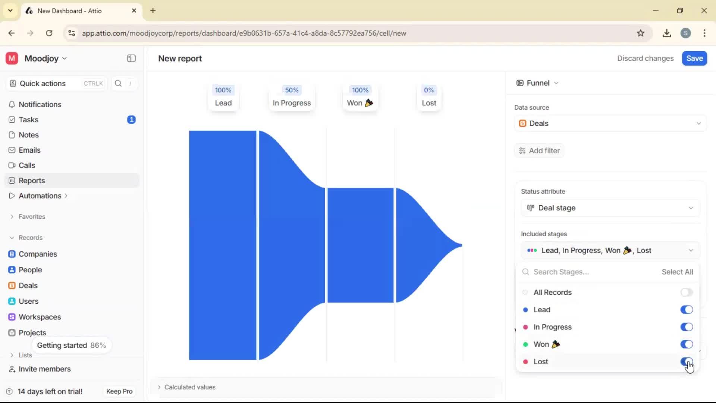Go to Workspaces
Image resolution: width=716 pixels, height=403 pixels.
tap(40, 317)
